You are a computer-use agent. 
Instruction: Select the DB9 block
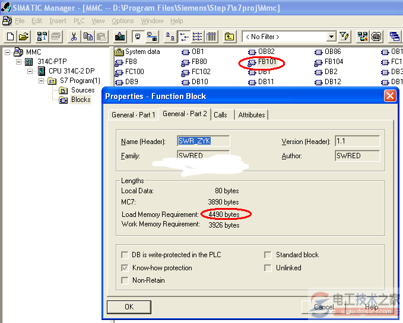tap(126, 82)
